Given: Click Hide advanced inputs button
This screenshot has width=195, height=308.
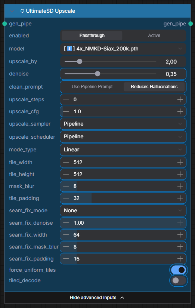Looking at the screenshot, I should (97, 298).
